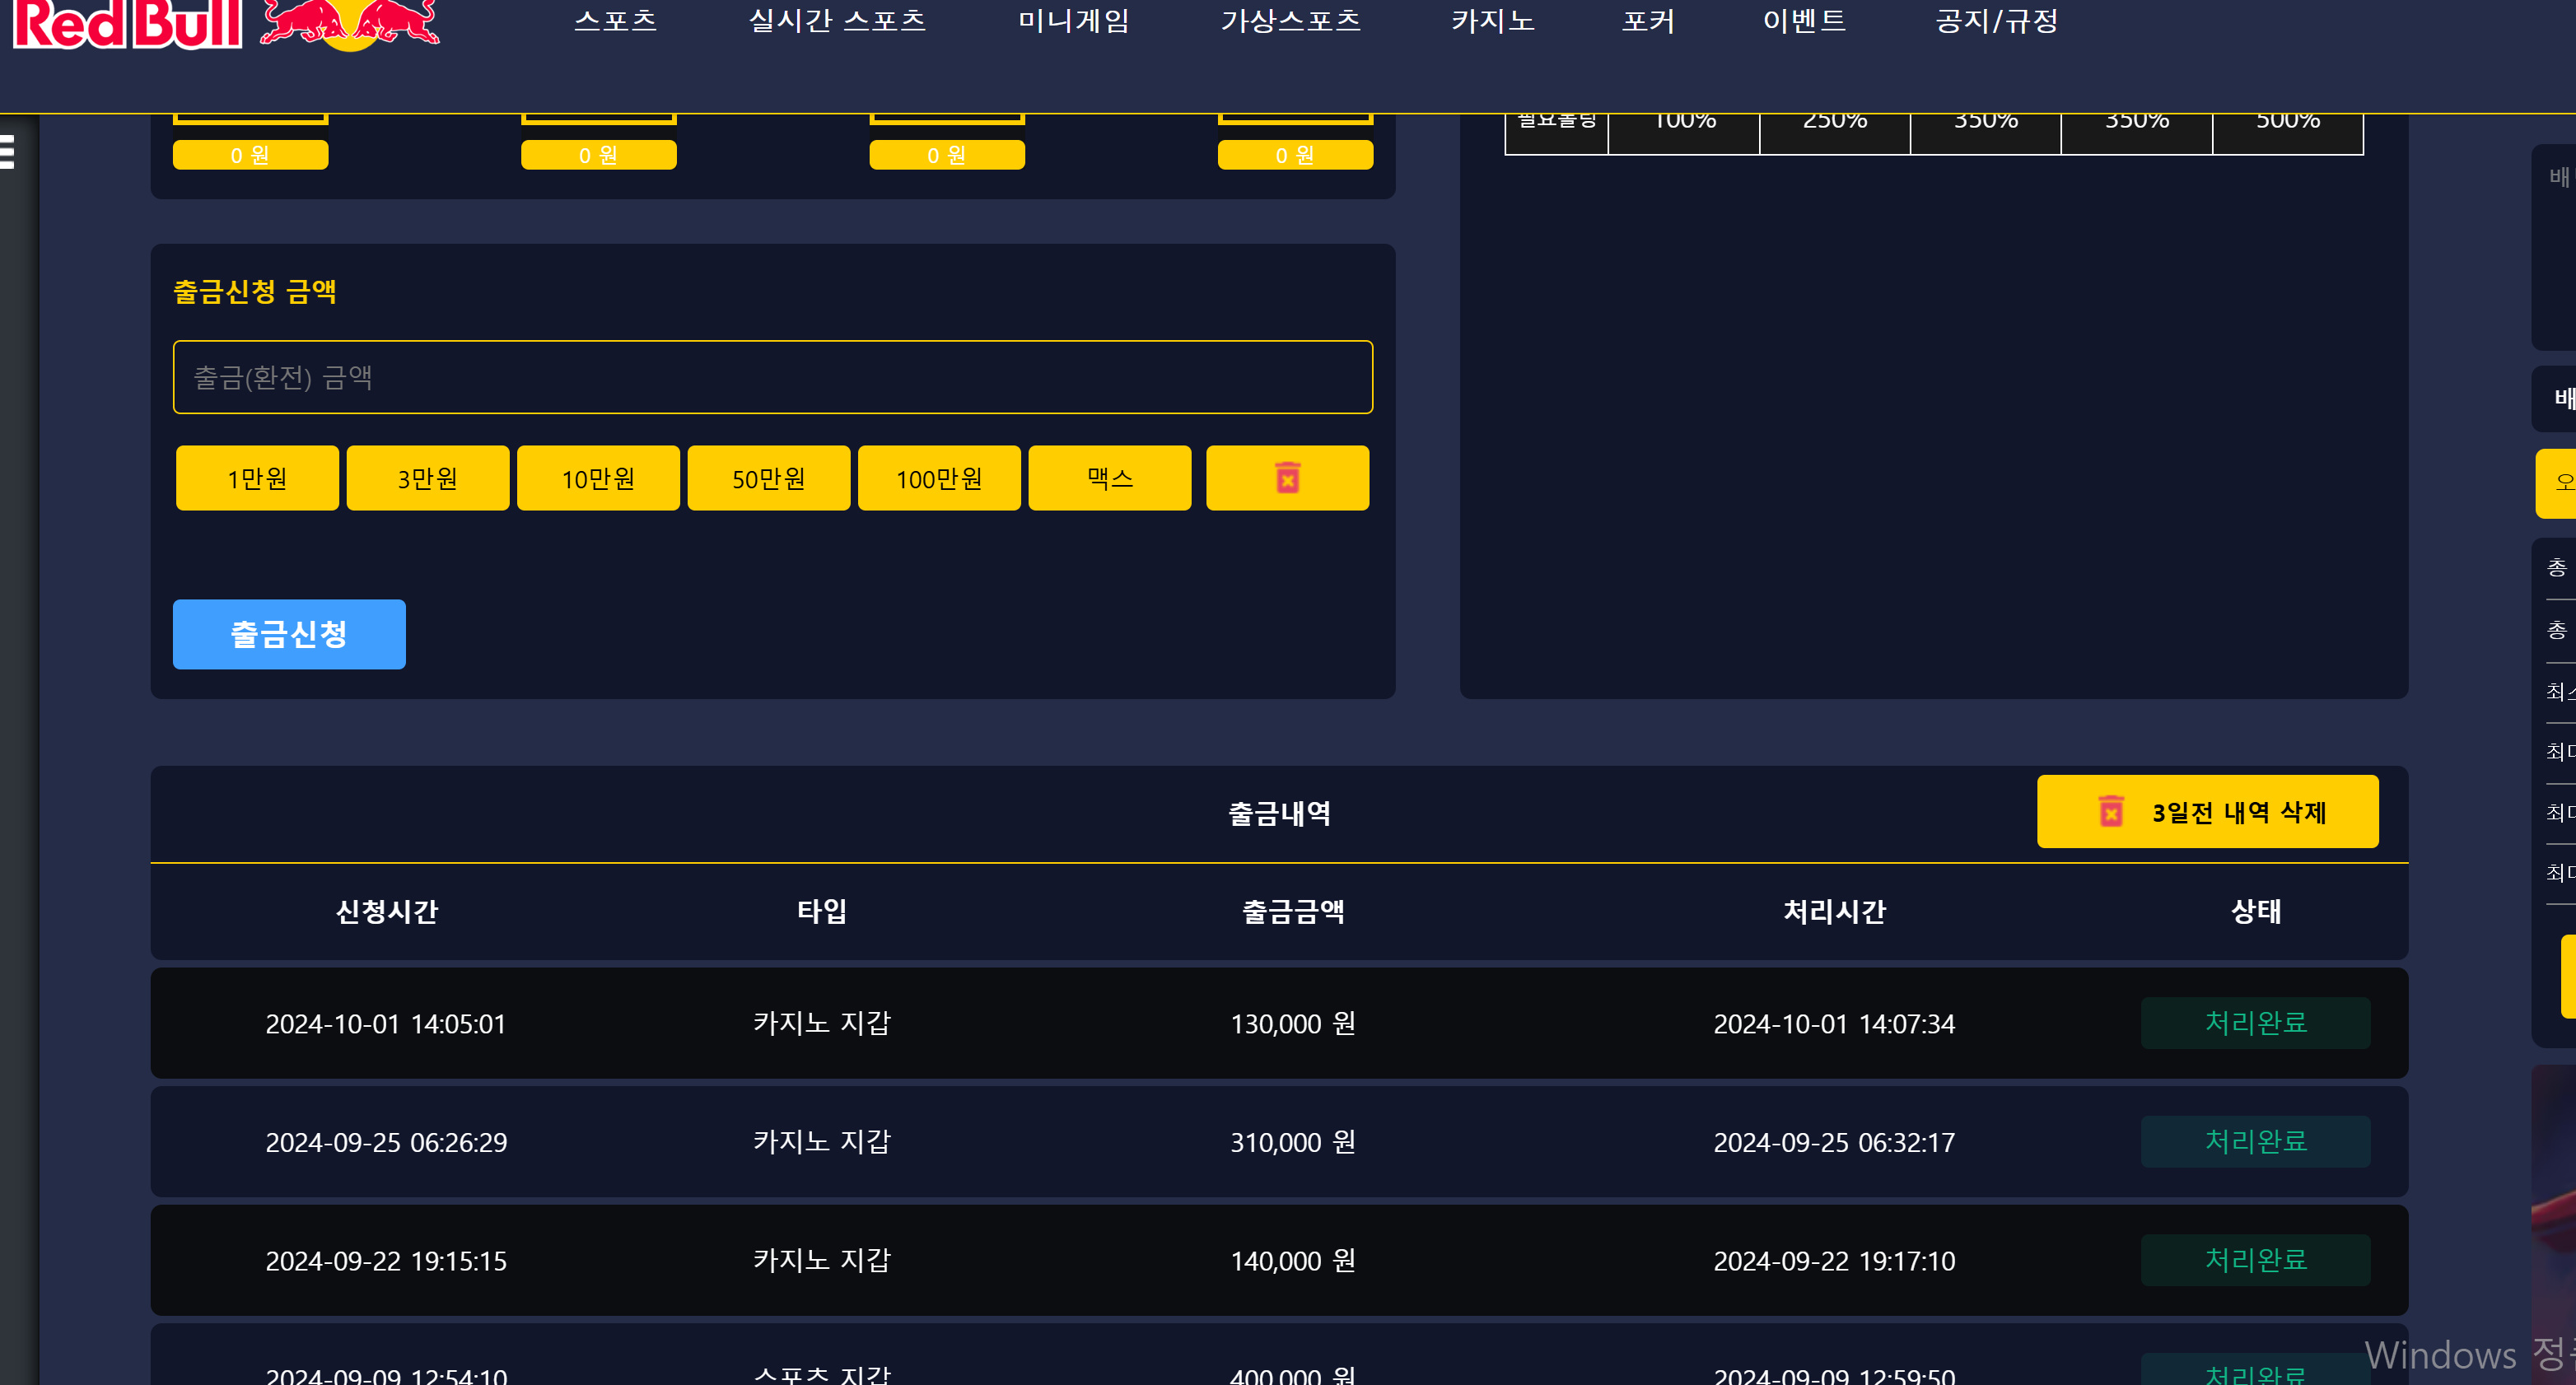
Task: Open the 이벤트 menu
Action: tap(1804, 21)
